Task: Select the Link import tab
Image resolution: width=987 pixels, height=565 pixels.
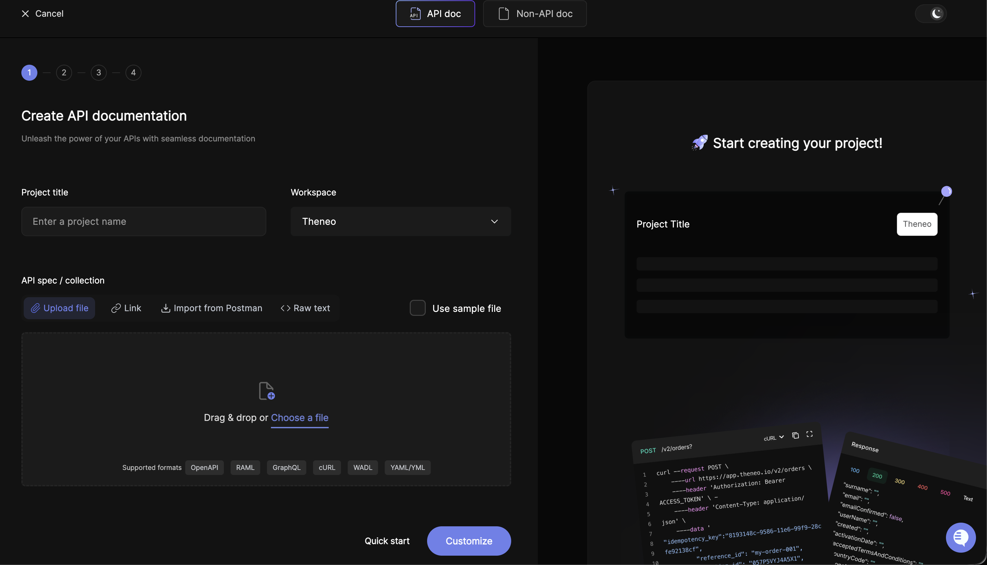Action: click(x=126, y=308)
